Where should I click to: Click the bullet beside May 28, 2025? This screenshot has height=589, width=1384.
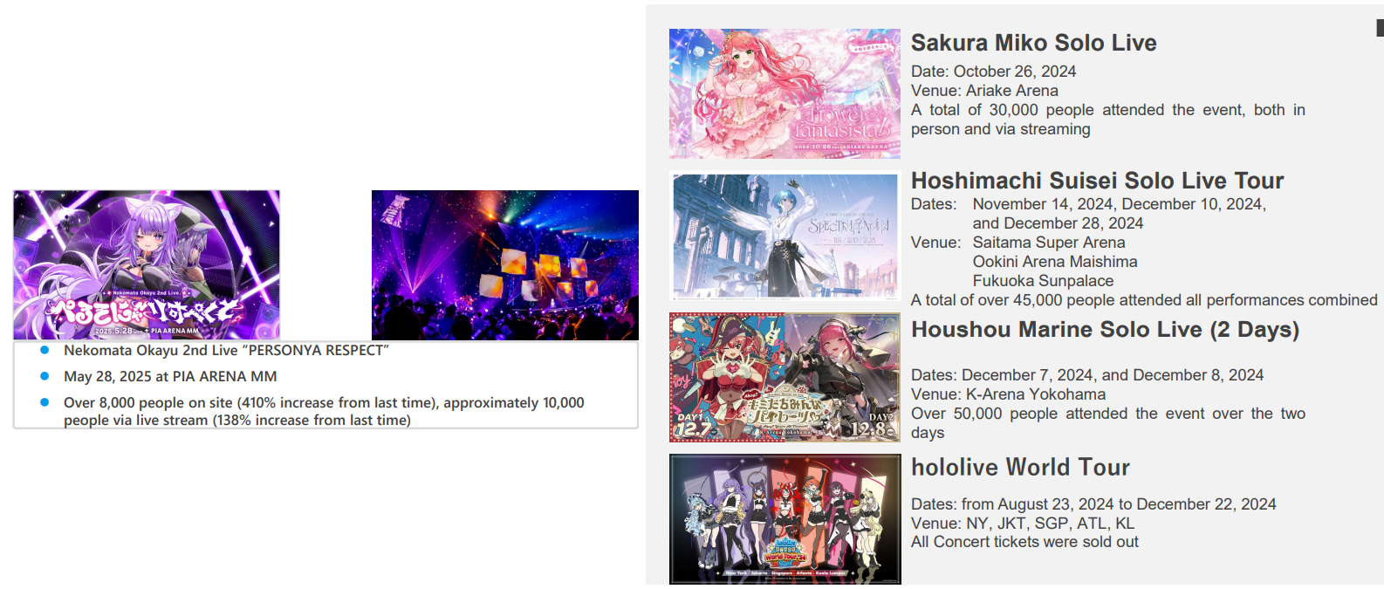pos(45,376)
